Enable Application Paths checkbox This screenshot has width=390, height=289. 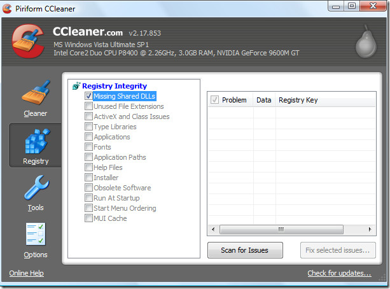[x=88, y=157]
